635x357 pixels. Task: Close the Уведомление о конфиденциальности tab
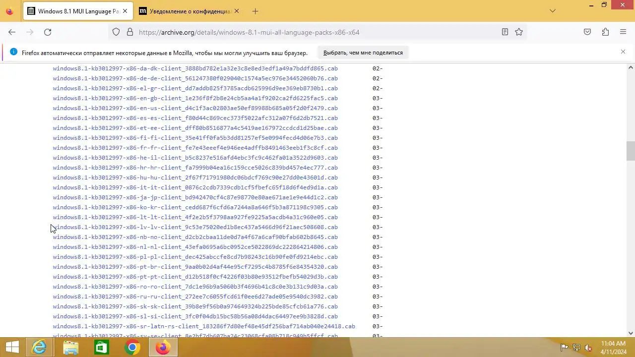click(236, 11)
